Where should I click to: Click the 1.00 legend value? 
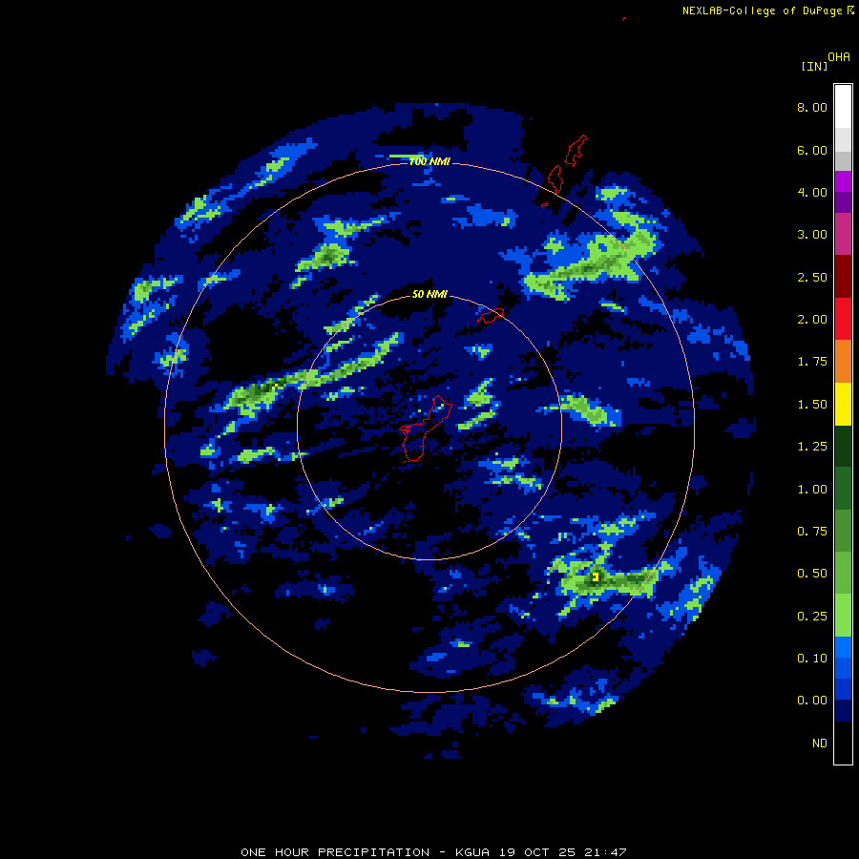[x=812, y=490]
